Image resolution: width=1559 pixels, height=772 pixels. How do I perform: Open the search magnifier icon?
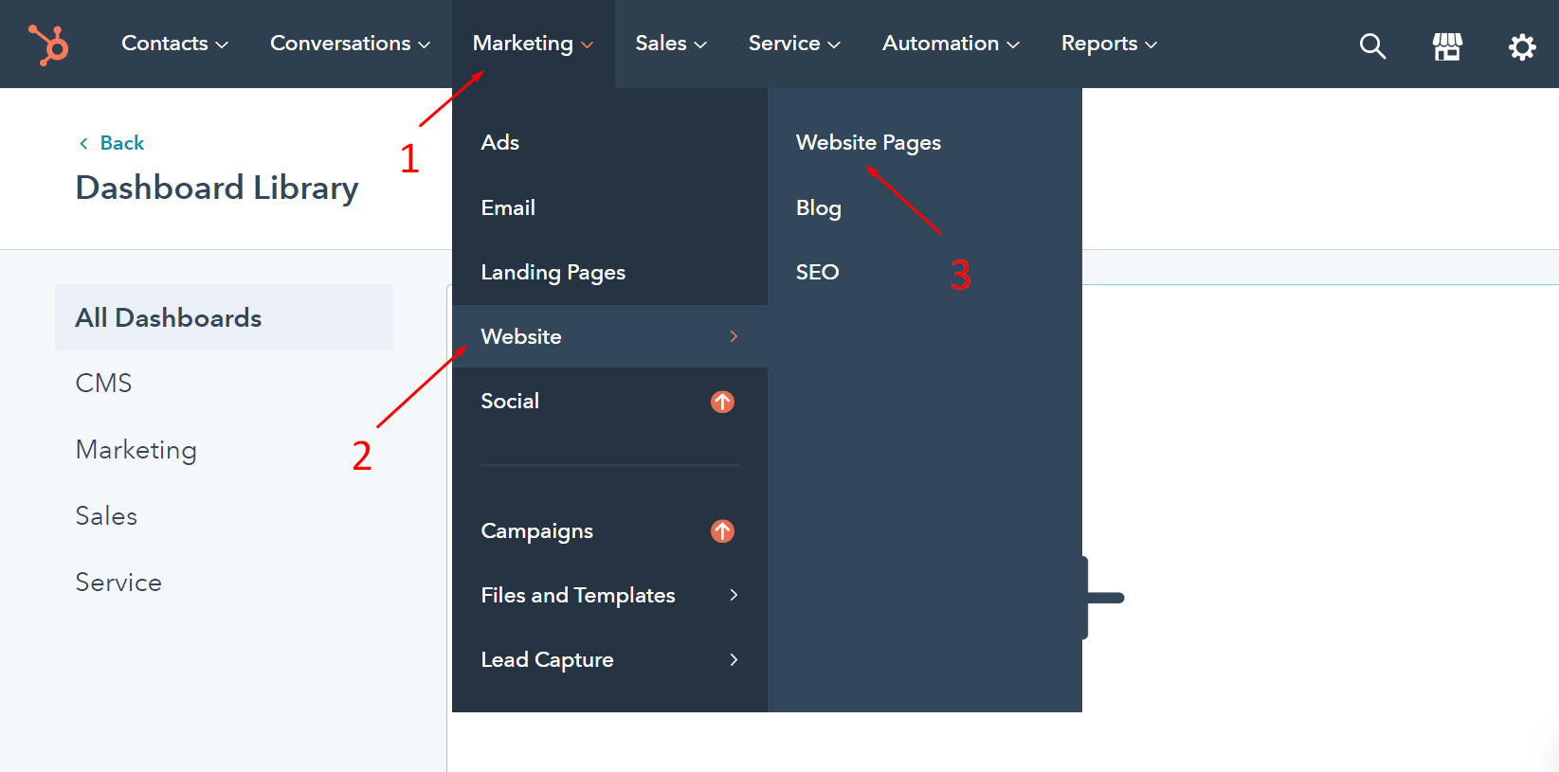[1372, 45]
